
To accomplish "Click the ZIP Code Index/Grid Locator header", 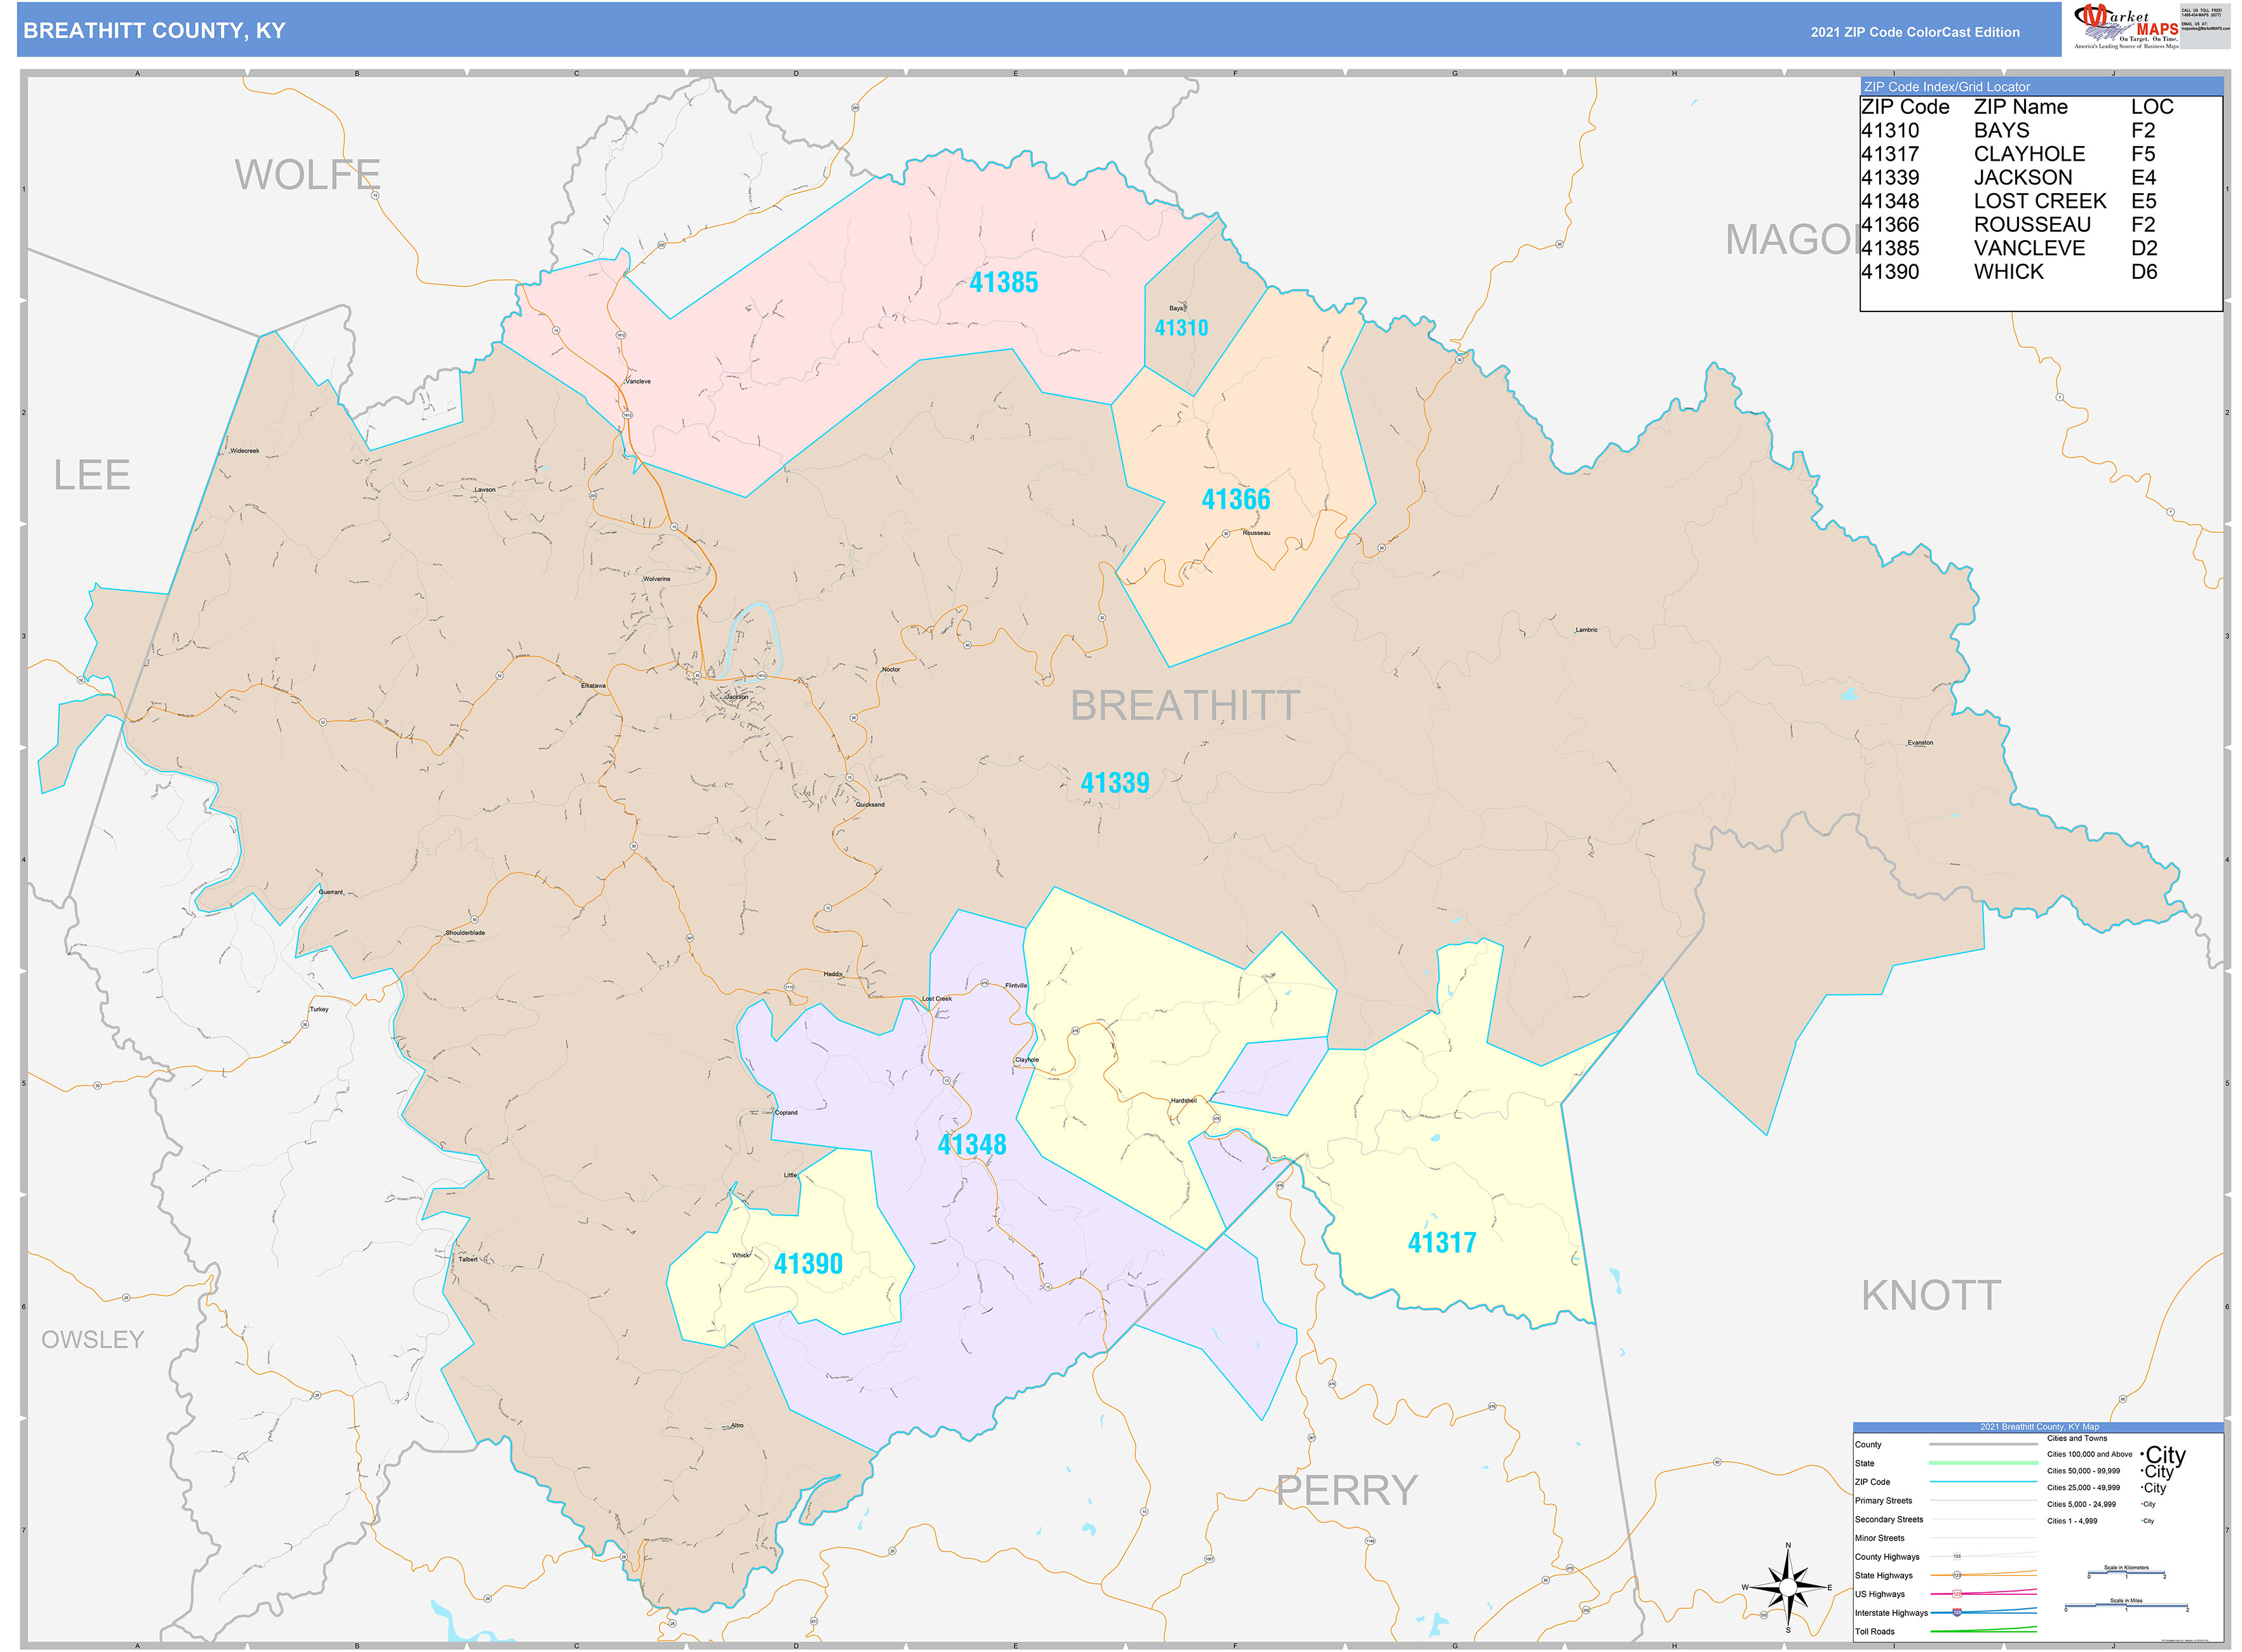I will click(x=1946, y=87).
